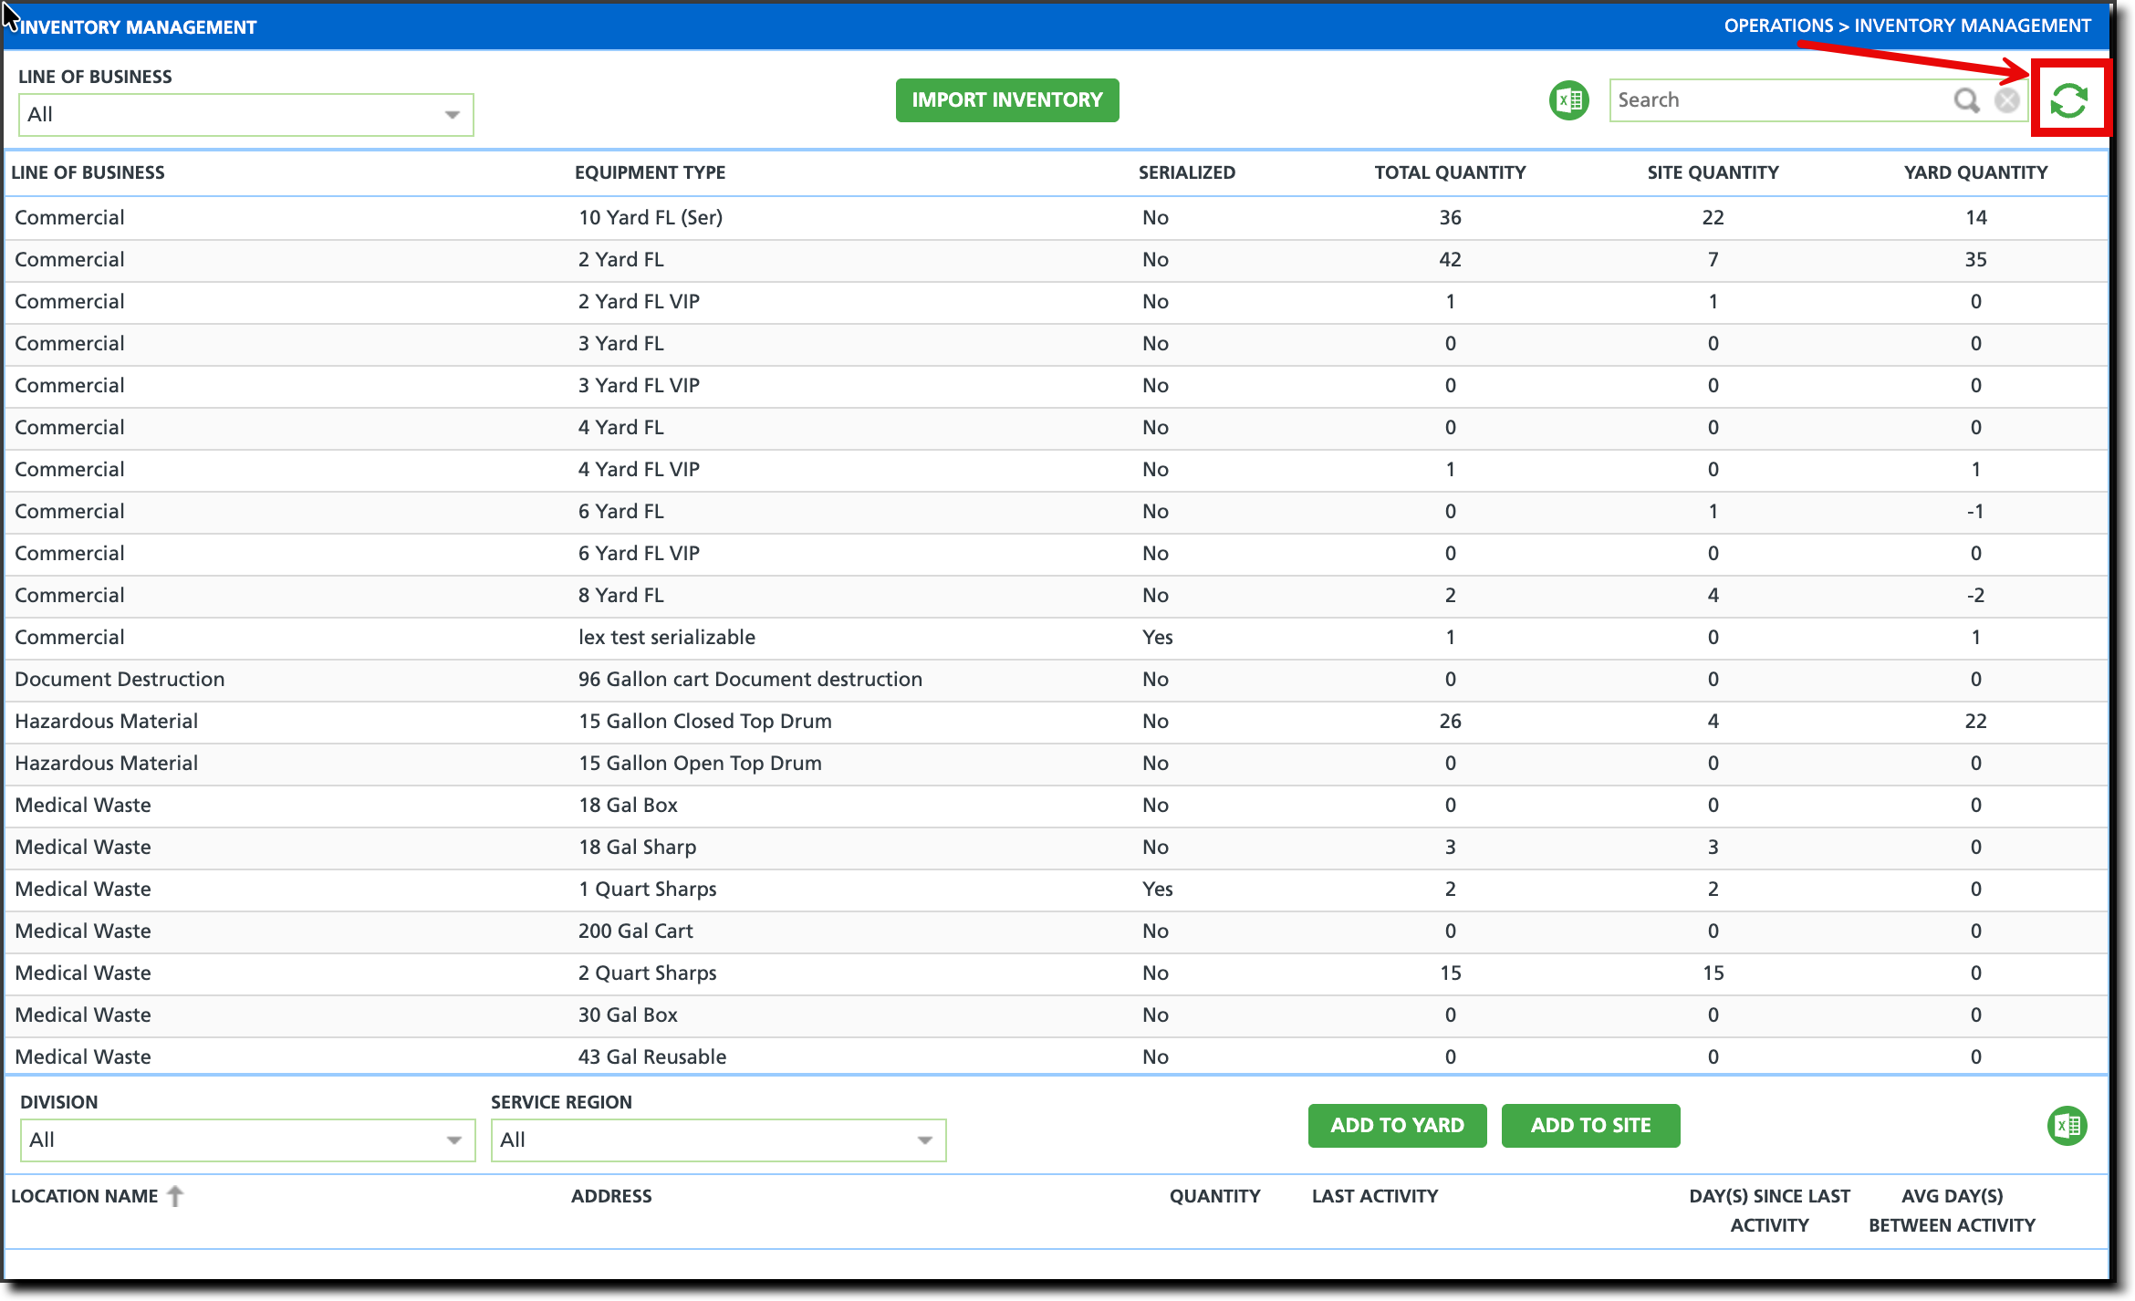Sort by Total Quantity column header
This screenshot has height=1301, width=2135.
(1450, 172)
